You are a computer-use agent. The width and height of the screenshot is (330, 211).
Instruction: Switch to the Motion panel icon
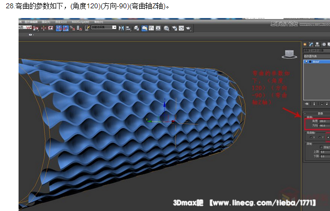coord(324,44)
